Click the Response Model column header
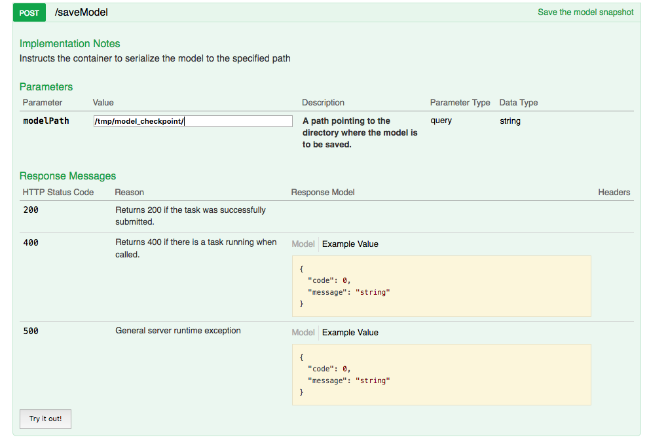Image resolution: width=649 pixels, height=448 pixels. (323, 192)
